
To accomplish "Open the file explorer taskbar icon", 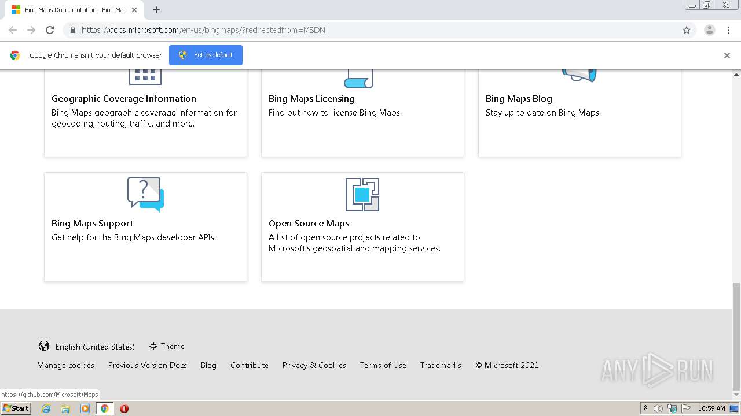I will 65,408.
